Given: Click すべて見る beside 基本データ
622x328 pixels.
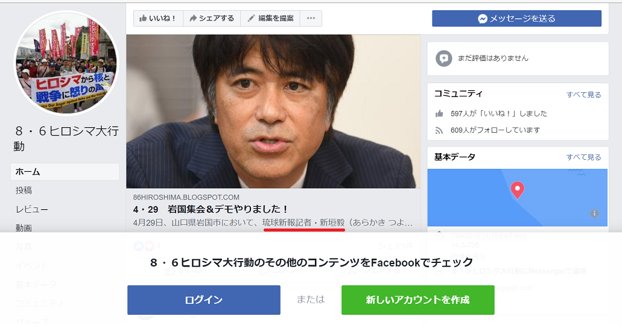Looking at the screenshot, I should tap(583, 157).
